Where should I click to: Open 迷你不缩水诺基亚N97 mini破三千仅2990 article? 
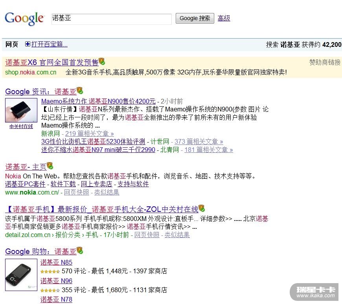coord(98,150)
